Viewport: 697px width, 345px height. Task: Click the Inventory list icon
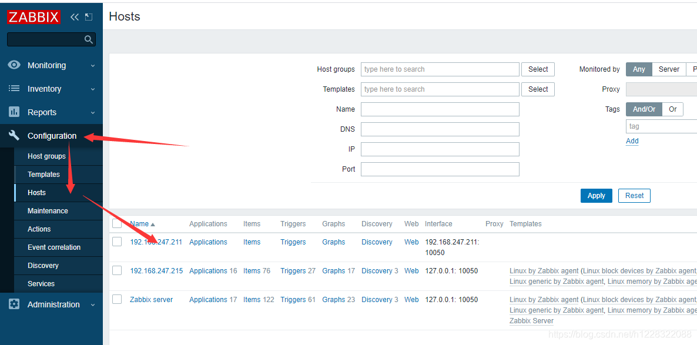14,89
